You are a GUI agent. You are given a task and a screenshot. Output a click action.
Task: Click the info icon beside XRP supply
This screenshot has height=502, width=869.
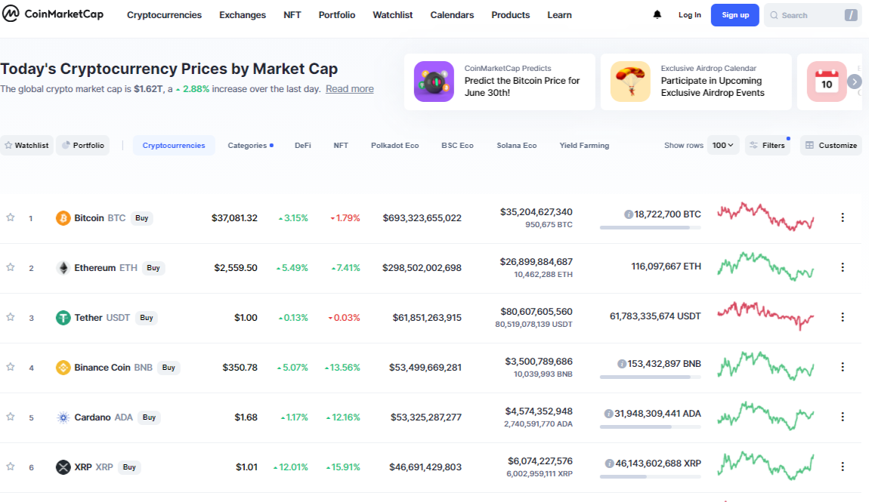click(x=610, y=464)
